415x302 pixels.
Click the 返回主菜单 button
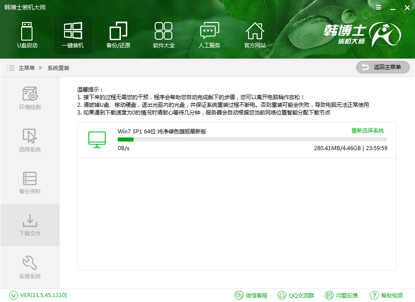pyautogui.click(x=383, y=67)
